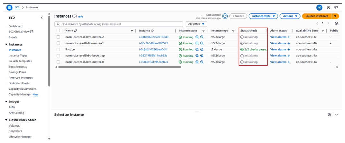This screenshot has width=345, height=143.
Task: Open instance ID i-0c8d240280baa044f link
Action: tap(153, 49)
